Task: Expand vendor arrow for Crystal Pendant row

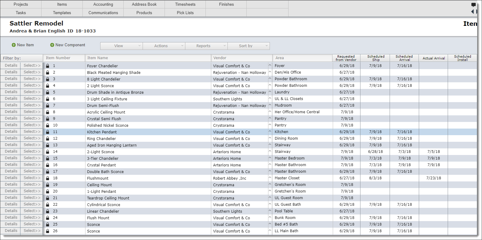Action: coord(270,164)
